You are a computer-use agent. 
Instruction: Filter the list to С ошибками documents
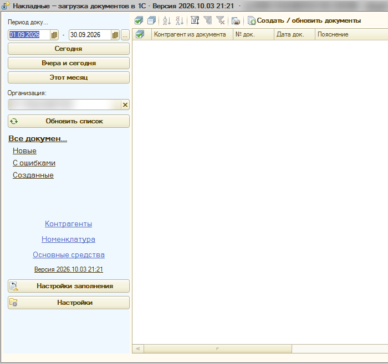pyautogui.click(x=34, y=163)
